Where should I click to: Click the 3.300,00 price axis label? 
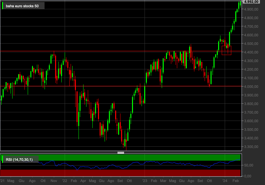click(x=251, y=147)
